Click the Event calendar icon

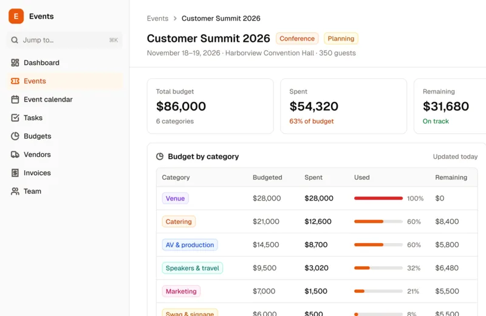15,99
